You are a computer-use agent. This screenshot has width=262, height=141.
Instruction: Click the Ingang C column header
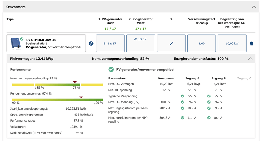[244, 79]
